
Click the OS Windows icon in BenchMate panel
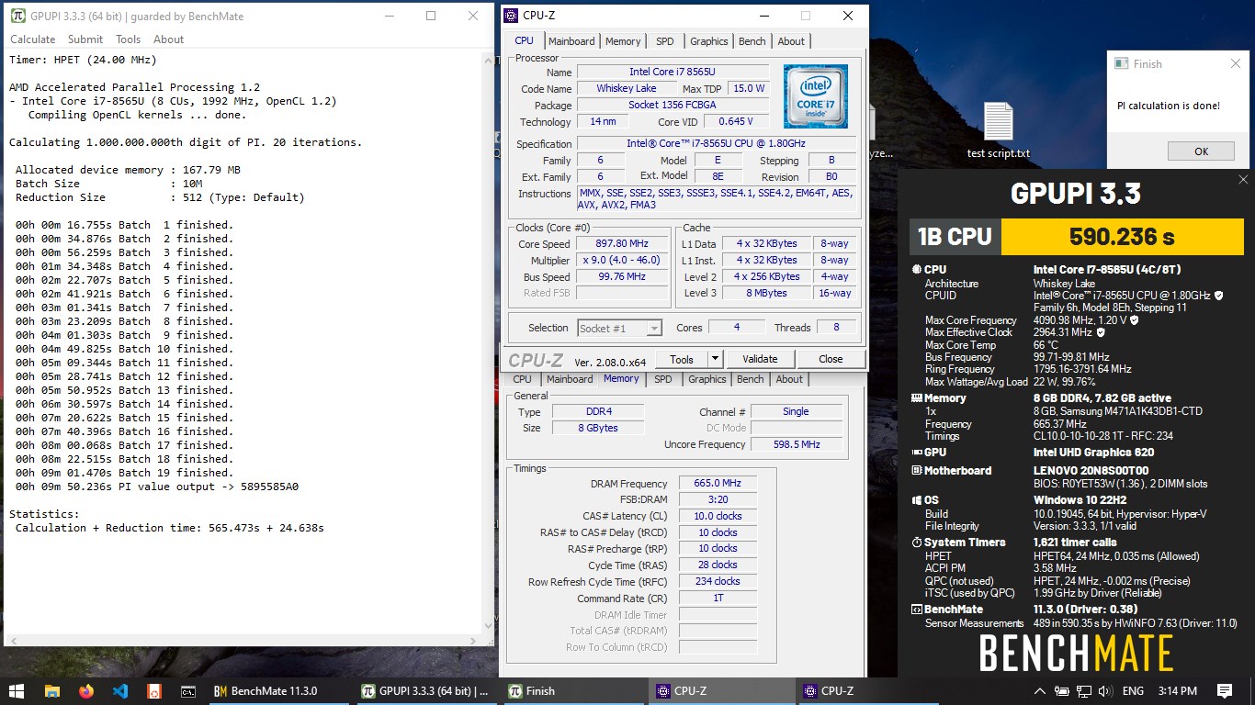coord(916,500)
